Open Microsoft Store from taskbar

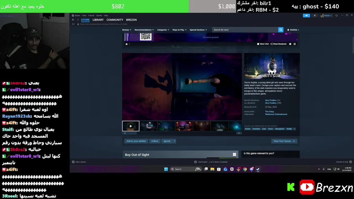coord(219,169)
